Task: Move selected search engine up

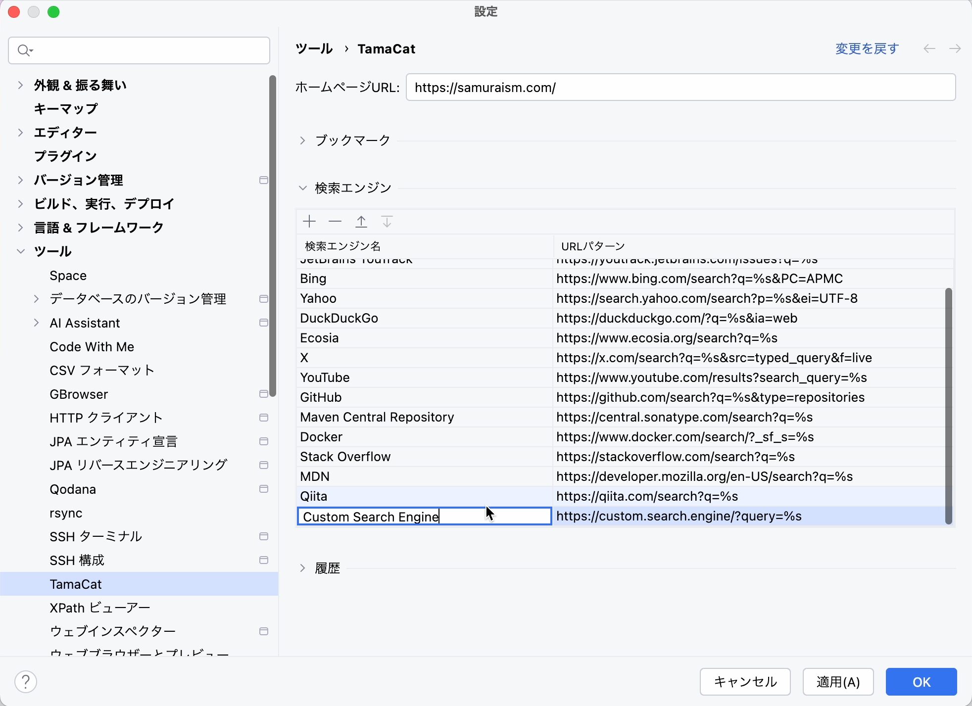Action: [361, 222]
